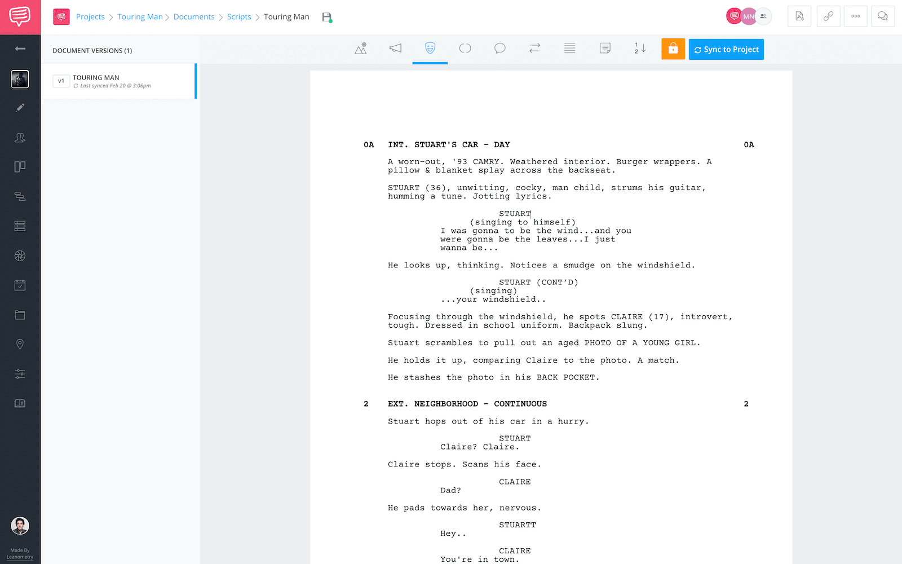Image resolution: width=902 pixels, height=564 pixels.
Task: Open the Touring Man project link
Action: pyautogui.click(x=140, y=16)
